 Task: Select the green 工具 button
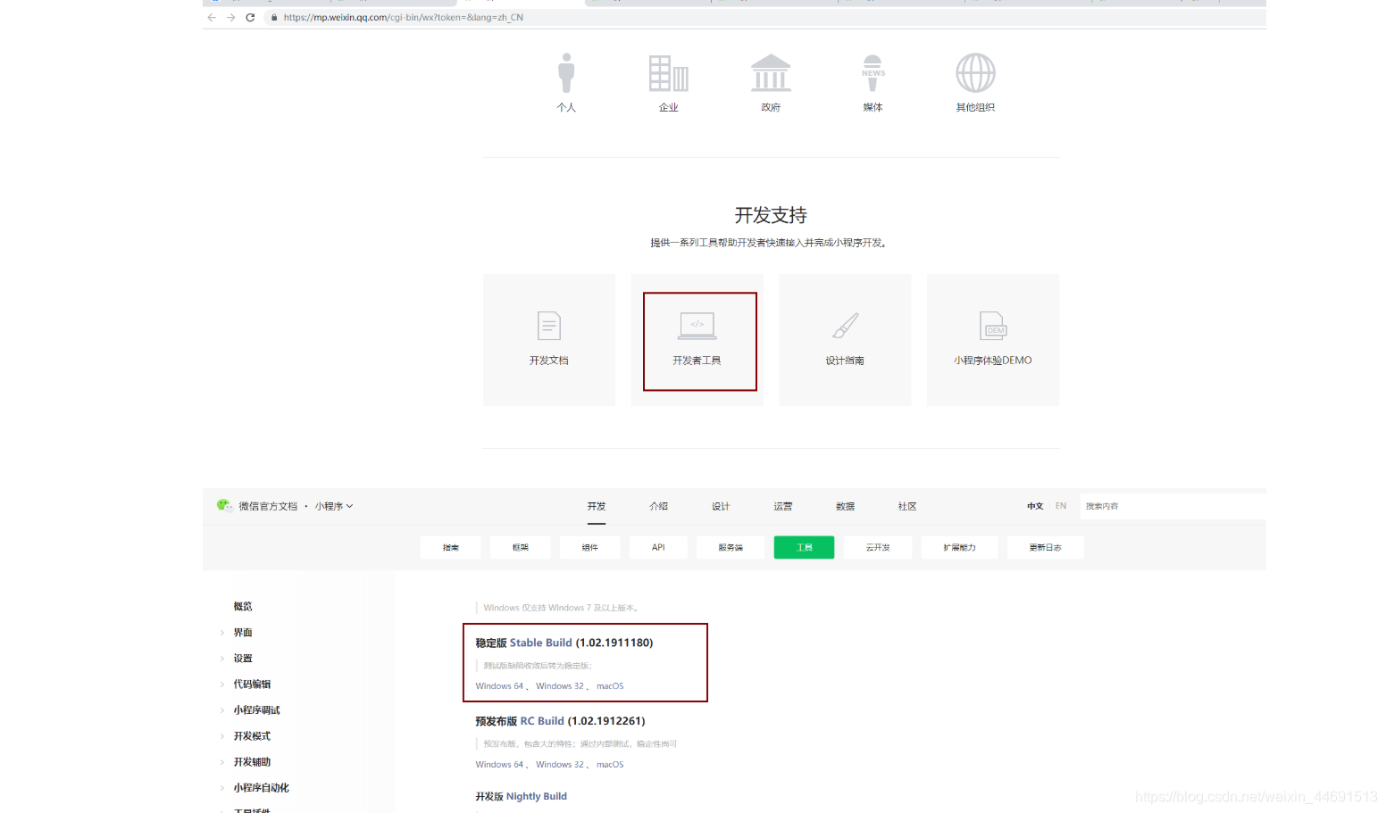[x=805, y=547]
